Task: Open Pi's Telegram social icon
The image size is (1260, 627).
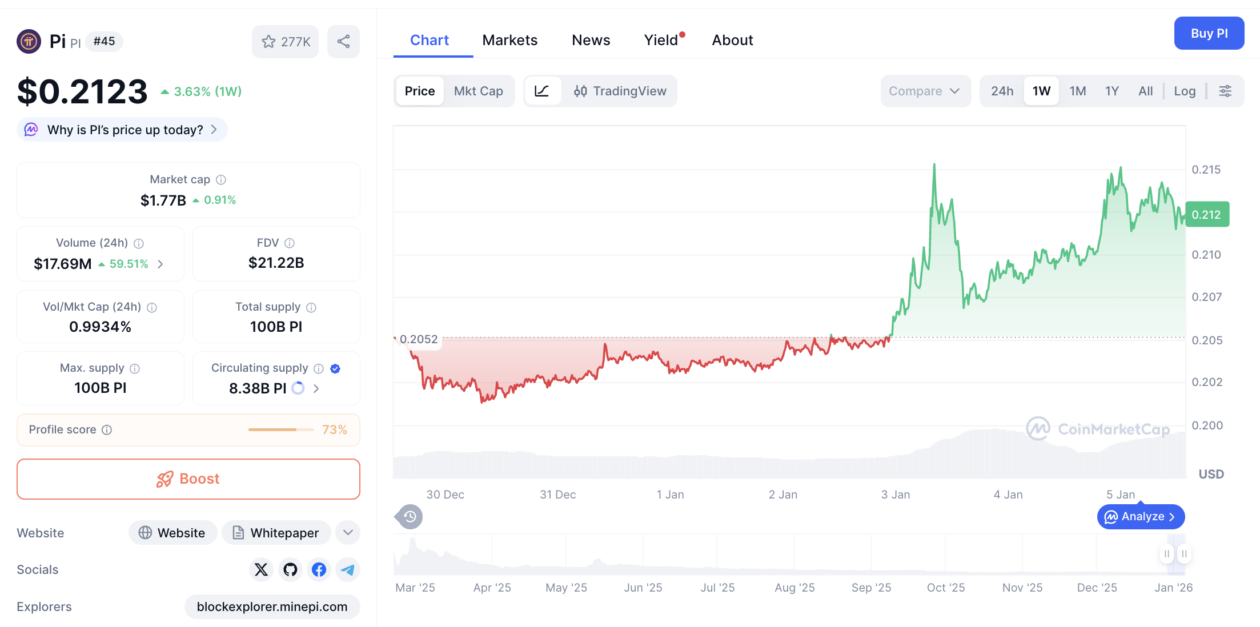Action: tap(347, 569)
